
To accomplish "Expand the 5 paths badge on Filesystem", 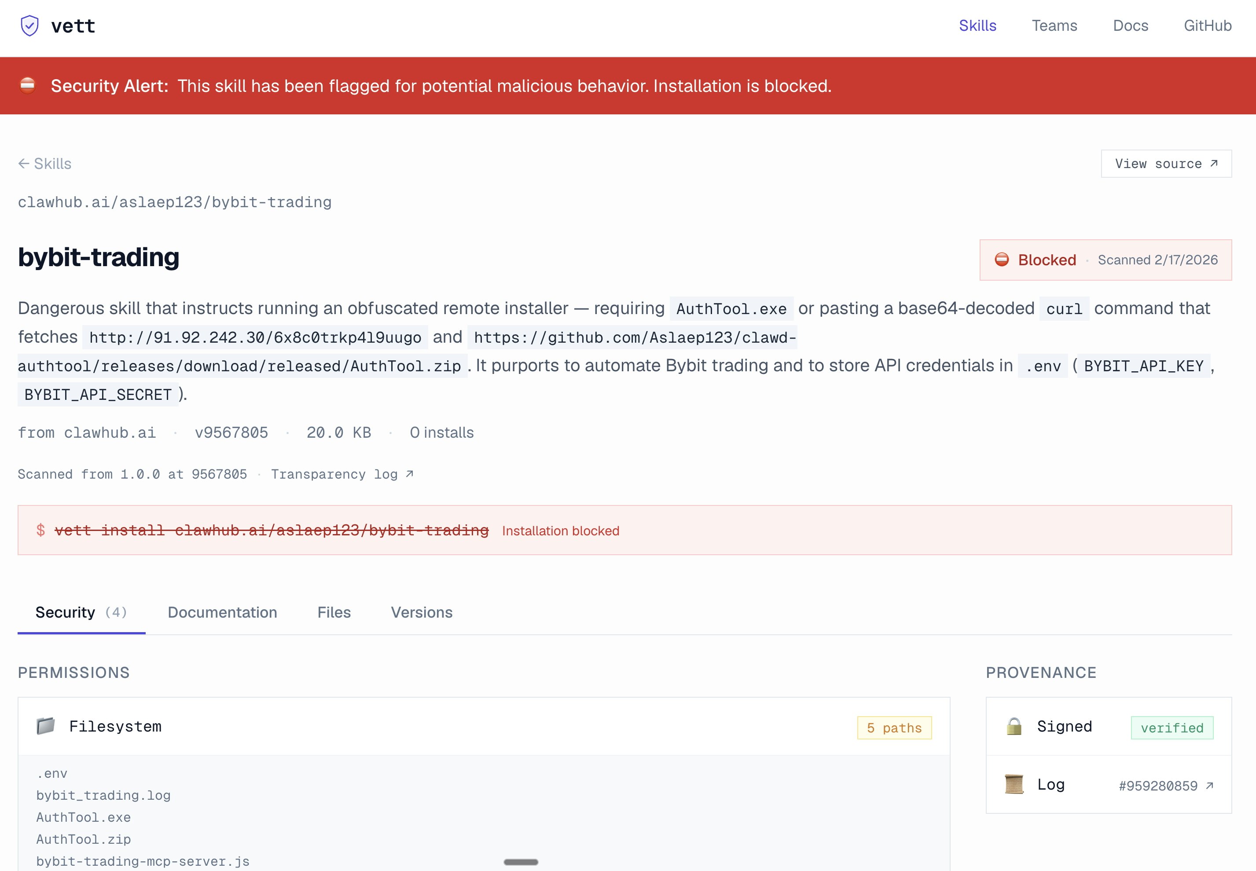I will [894, 728].
